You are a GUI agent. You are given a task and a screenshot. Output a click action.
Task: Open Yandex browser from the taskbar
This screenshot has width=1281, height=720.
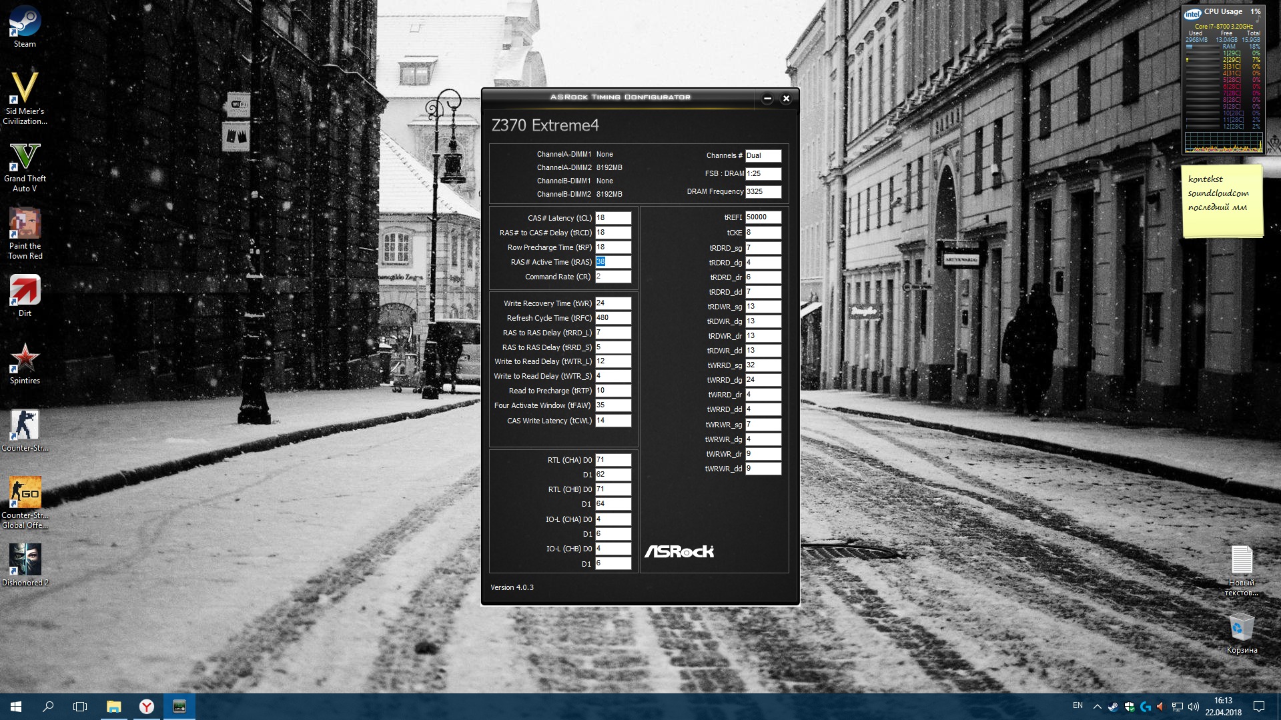(146, 706)
